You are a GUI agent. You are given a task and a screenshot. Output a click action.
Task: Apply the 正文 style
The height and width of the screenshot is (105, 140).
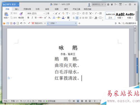coord(110,16)
